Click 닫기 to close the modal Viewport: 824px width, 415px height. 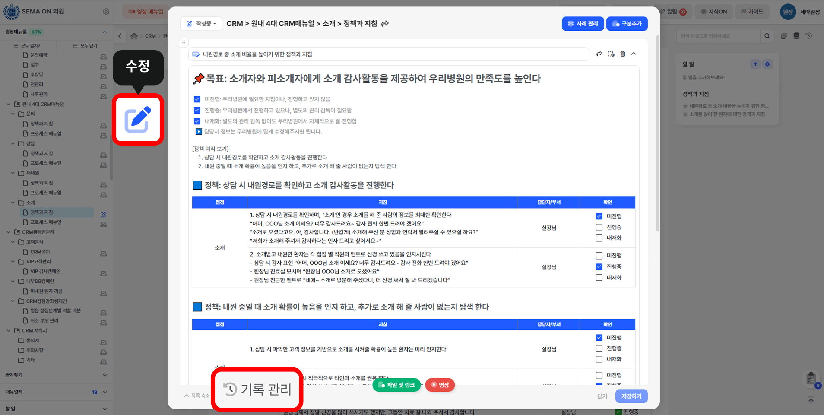coord(602,396)
